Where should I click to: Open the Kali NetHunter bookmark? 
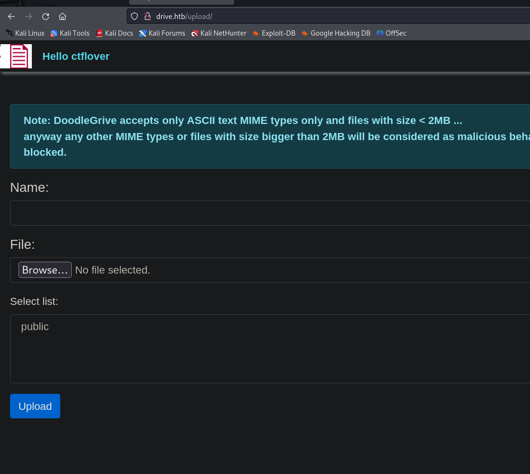point(218,33)
